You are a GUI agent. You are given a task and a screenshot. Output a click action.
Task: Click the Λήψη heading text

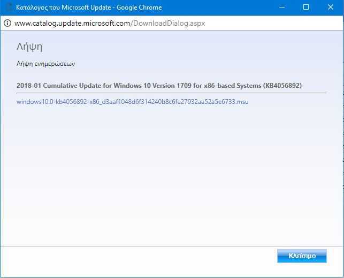29,47
